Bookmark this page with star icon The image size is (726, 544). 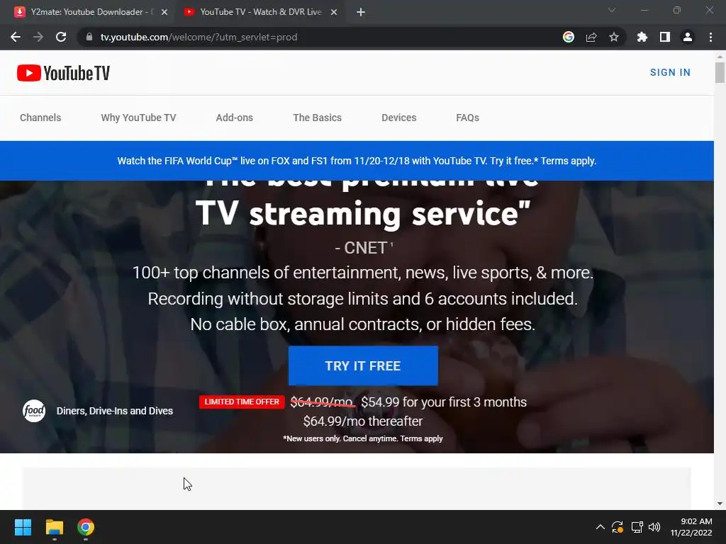click(x=614, y=37)
